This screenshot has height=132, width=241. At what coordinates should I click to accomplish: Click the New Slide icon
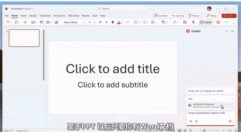point(33,22)
